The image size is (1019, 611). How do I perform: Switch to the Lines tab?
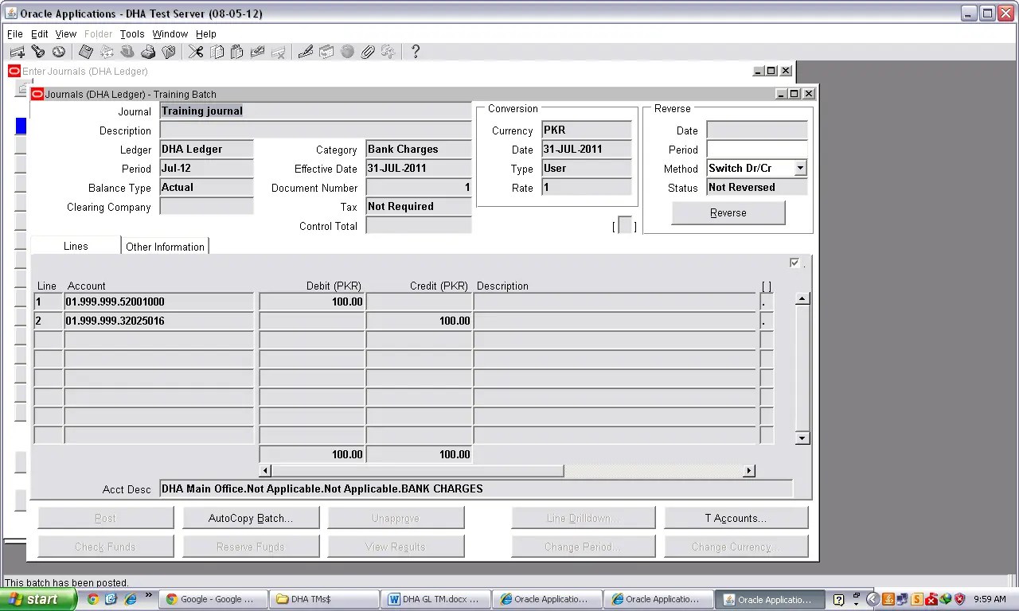(76, 246)
